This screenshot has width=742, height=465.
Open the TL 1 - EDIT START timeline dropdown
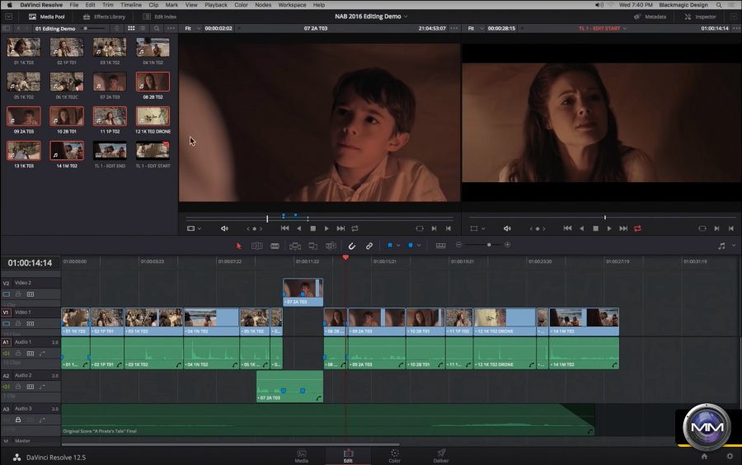point(603,28)
